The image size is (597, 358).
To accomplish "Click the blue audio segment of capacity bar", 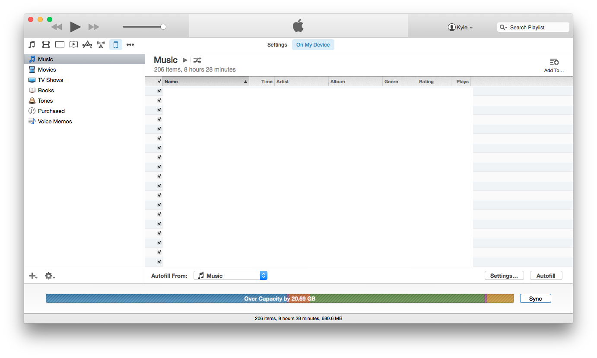I will point(166,298).
